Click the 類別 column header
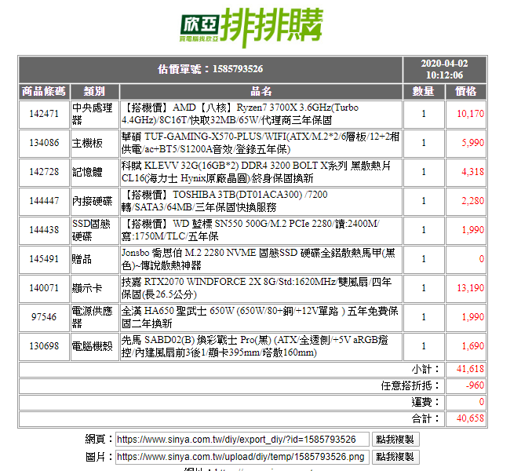Image resolution: width=532 pixels, height=471 pixels. [95, 91]
